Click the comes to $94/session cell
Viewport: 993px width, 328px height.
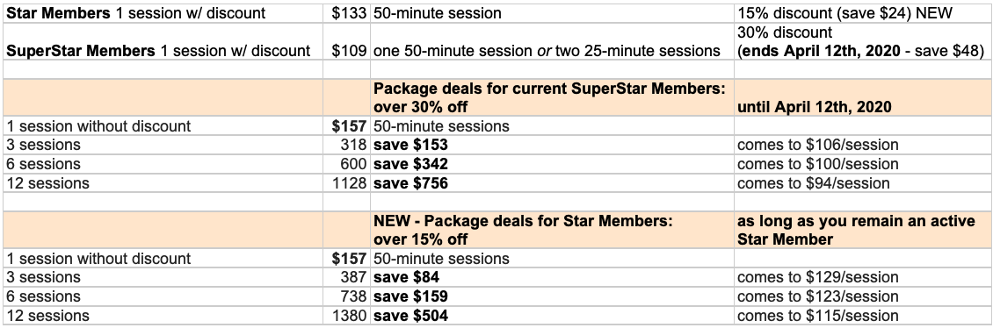(863, 183)
